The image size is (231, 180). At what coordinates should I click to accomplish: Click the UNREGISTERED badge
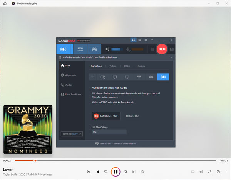point(84,41)
